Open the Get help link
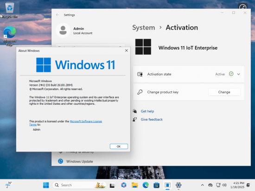The width and height of the screenshot is (255, 191). 147,111
